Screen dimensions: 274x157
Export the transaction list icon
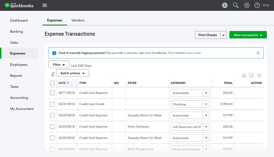tap(252, 75)
